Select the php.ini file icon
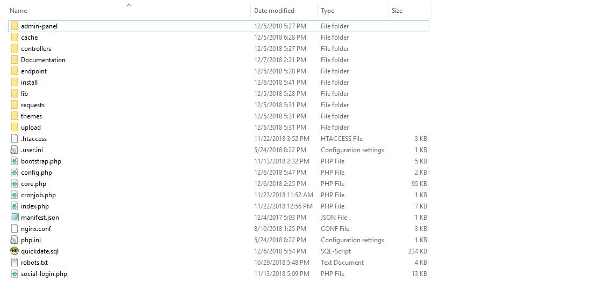The height and width of the screenshot is (291, 591). pyautogui.click(x=15, y=240)
